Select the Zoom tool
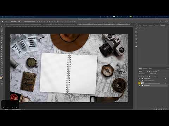The width and height of the screenshot is (169, 126). [x=2, y=72]
